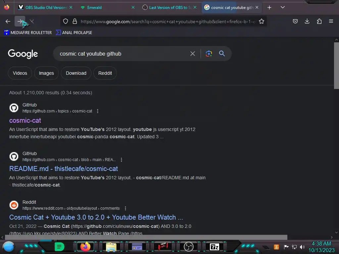Open a new tab with the plus button
The width and height of the screenshot is (339, 254).
point(269,8)
